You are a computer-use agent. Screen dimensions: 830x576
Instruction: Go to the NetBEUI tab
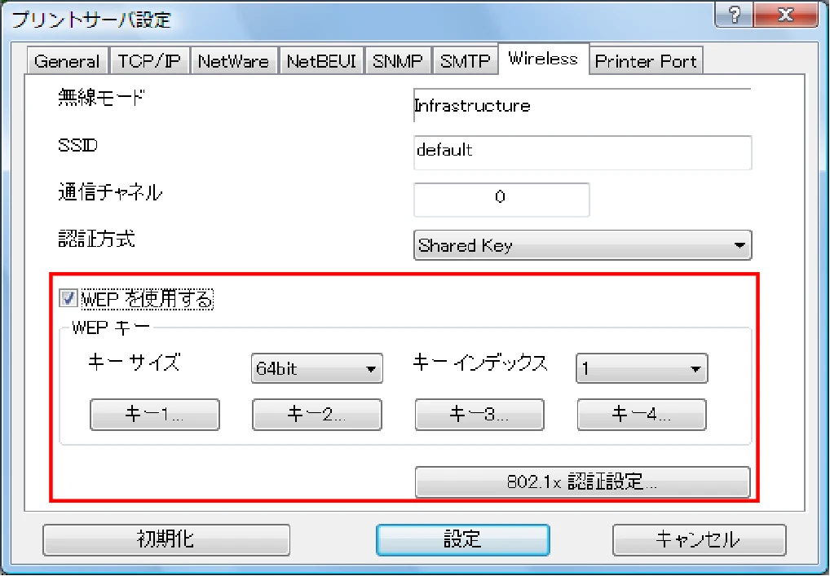[x=321, y=61]
